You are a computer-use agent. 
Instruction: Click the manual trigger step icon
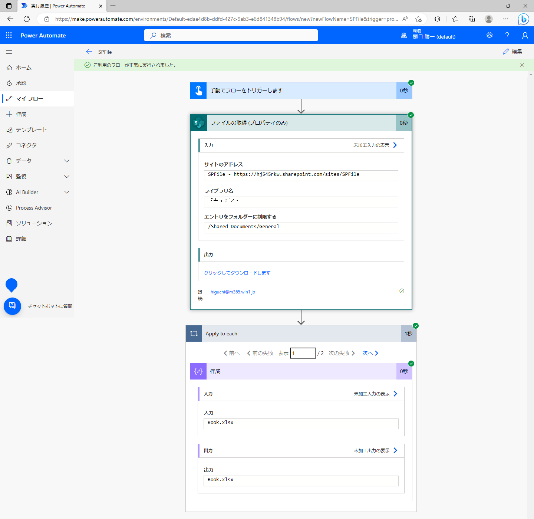tap(198, 91)
